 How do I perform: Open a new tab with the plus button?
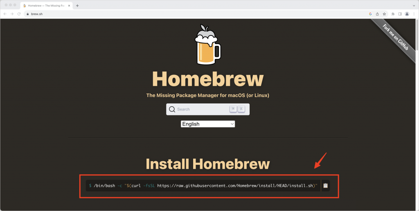[77, 6]
